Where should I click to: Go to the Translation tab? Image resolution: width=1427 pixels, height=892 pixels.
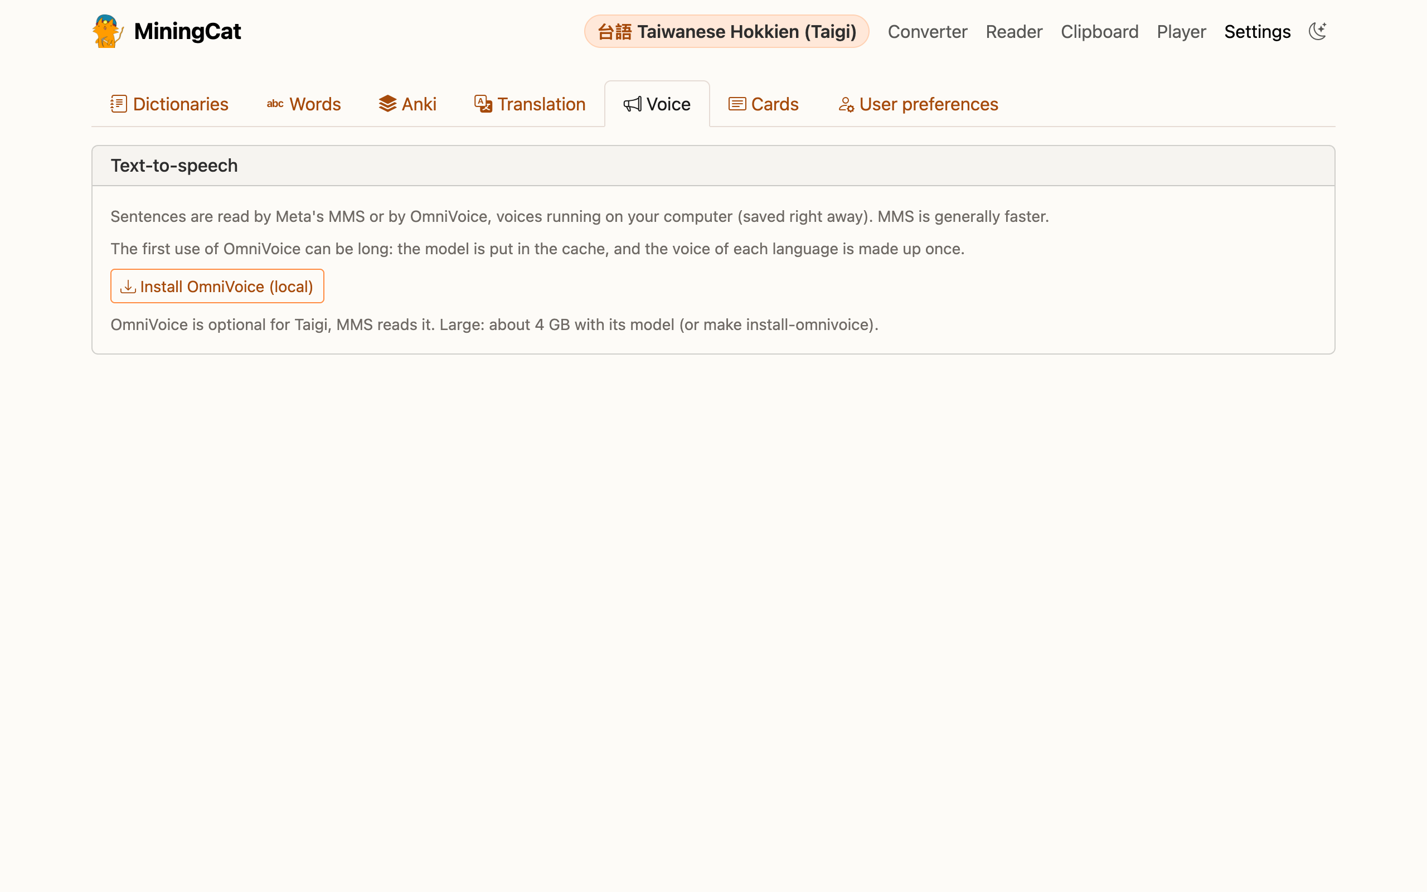tap(530, 104)
